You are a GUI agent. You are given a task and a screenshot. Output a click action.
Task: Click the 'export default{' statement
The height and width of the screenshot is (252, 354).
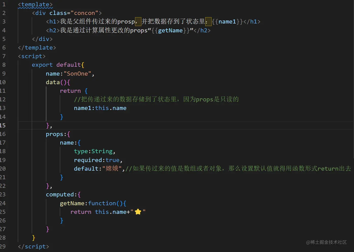(58, 65)
